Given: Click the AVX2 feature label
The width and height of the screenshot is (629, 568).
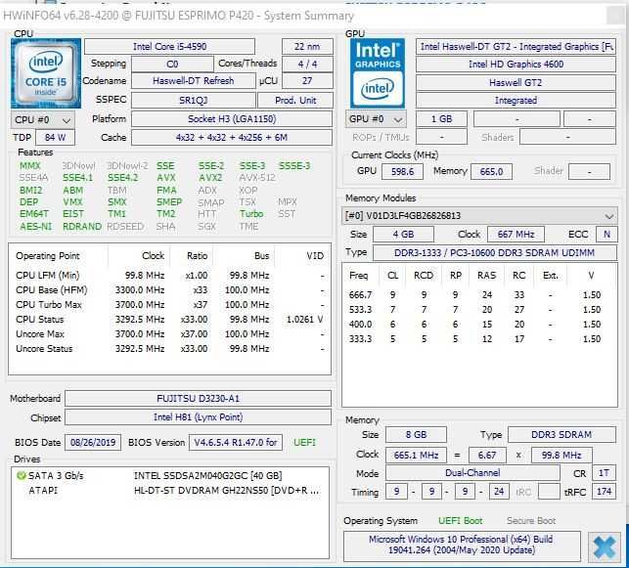Looking at the screenshot, I should tap(210, 178).
